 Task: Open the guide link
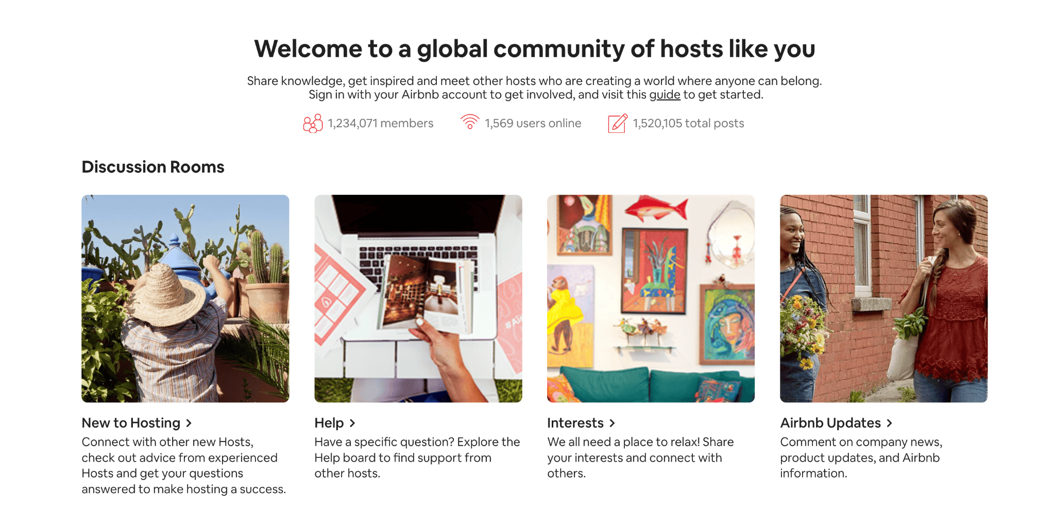tap(665, 95)
